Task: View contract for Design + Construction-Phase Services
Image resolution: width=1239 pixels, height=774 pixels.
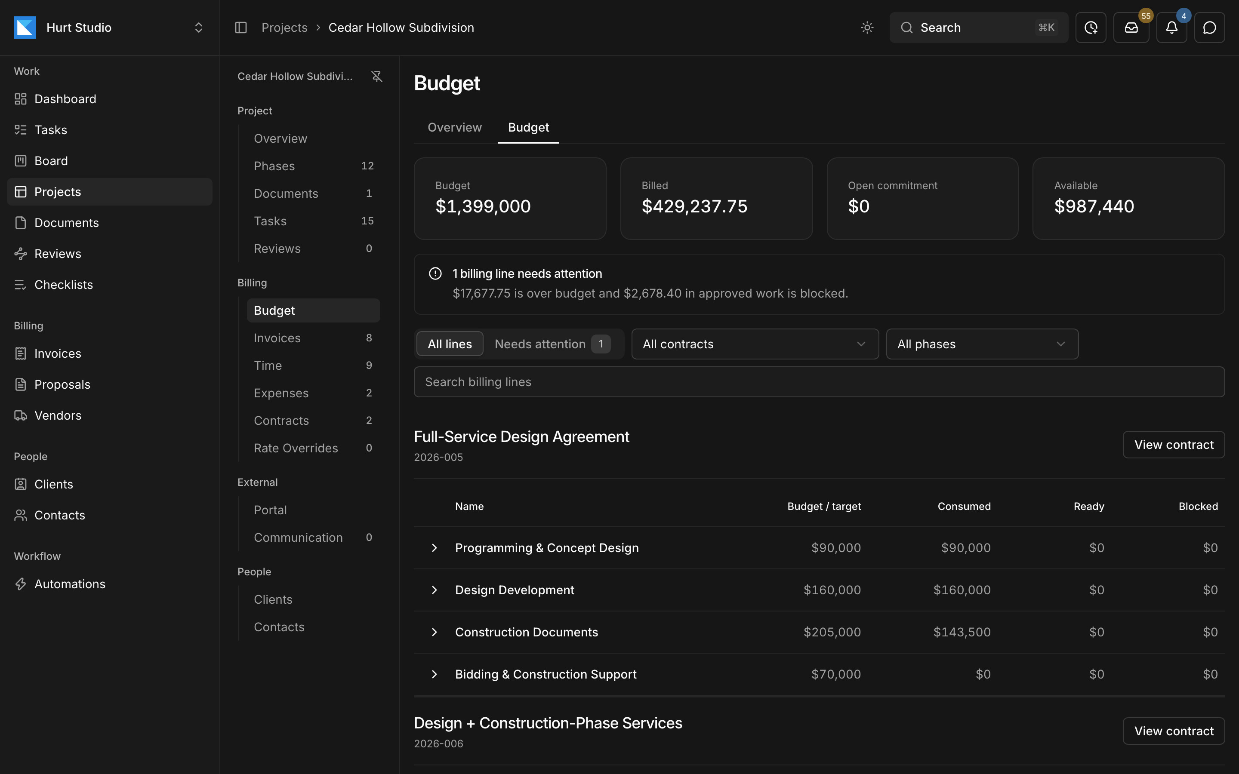Action: (x=1174, y=731)
